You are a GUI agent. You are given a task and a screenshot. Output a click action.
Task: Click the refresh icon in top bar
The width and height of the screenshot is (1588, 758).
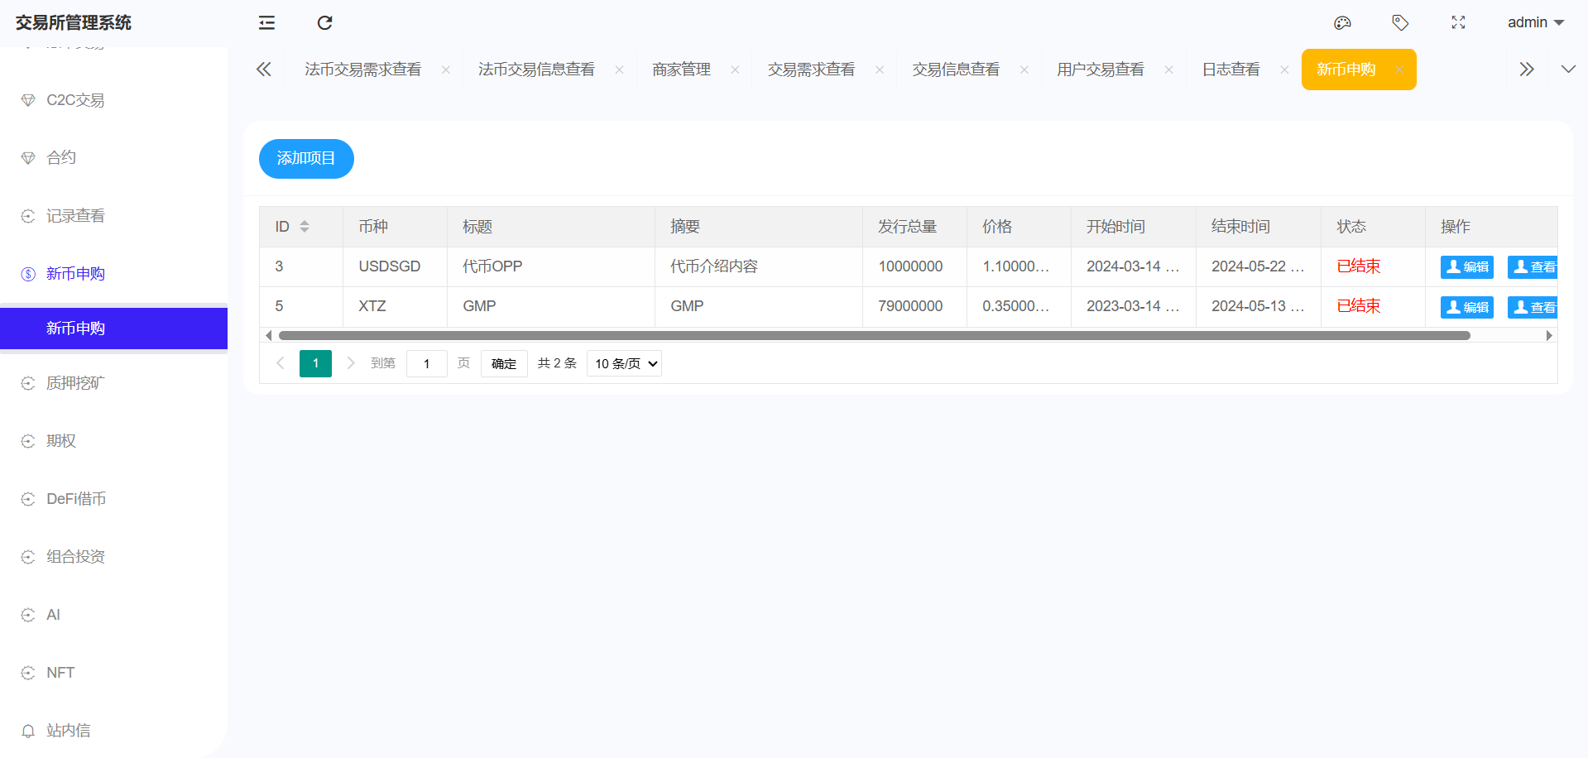[x=324, y=22]
